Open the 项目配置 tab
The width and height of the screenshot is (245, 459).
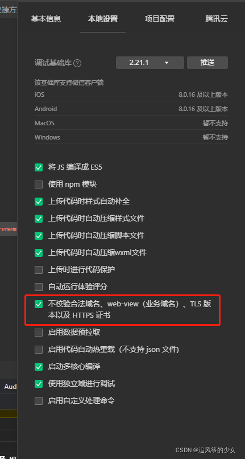point(160,19)
